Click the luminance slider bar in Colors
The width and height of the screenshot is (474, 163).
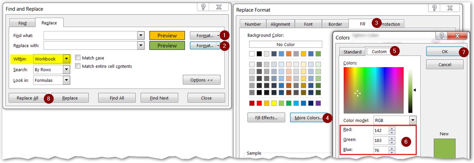pyautogui.click(x=410, y=90)
